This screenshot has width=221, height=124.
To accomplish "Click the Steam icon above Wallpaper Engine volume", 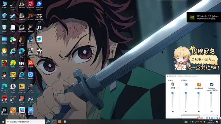I will [x=212, y=84].
